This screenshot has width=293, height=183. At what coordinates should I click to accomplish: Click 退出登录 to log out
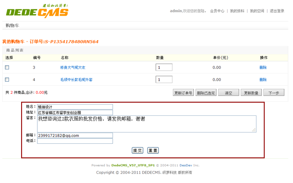(277, 11)
